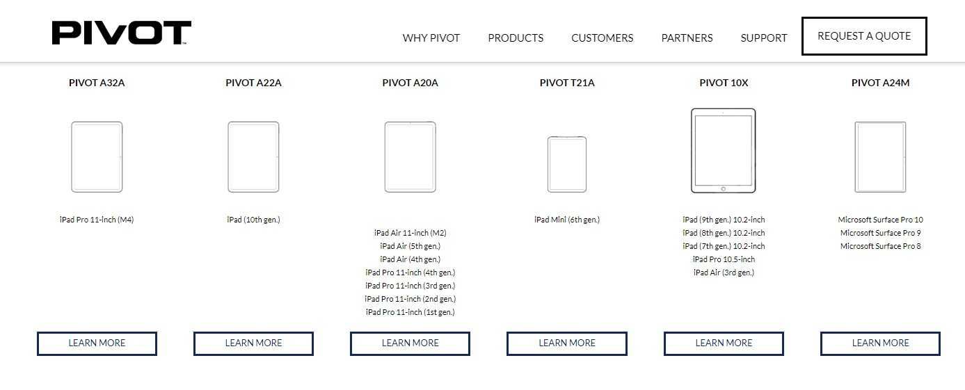This screenshot has height=390, width=965.
Task: Open the PARTNERS menu item
Action: click(687, 38)
